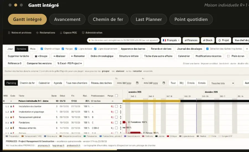Viewport: 249px width, 152px height.
Task: Click Ordre chronologique button
Action: tap(102, 56)
